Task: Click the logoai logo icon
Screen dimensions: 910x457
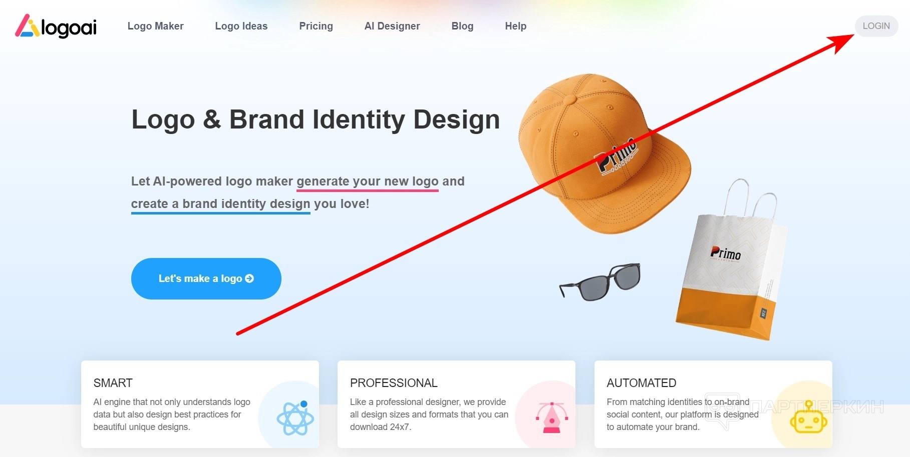Action: (x=27, y=25)
